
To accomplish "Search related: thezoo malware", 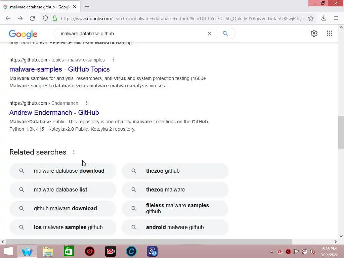I will click(175, 190).
